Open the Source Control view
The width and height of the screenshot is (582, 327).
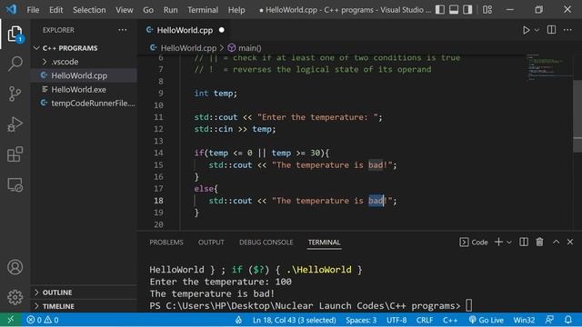(x=15, y=94)
